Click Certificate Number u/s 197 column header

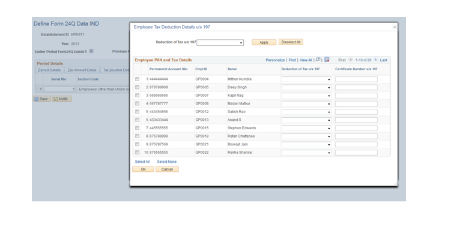(x=357, y=69)
